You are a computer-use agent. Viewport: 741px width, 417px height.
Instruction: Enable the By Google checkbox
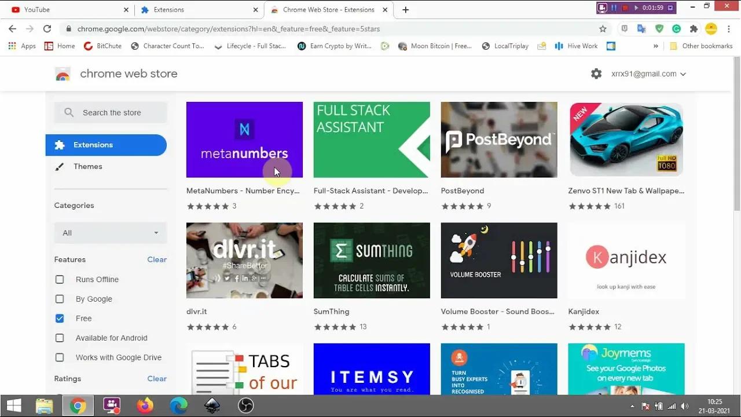(x=60, y=299)
